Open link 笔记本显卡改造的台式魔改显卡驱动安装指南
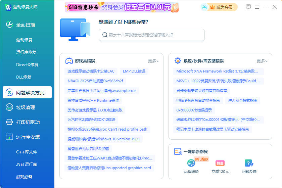The width and height of the screenshot is (282, 188). (x=213, y=129)
